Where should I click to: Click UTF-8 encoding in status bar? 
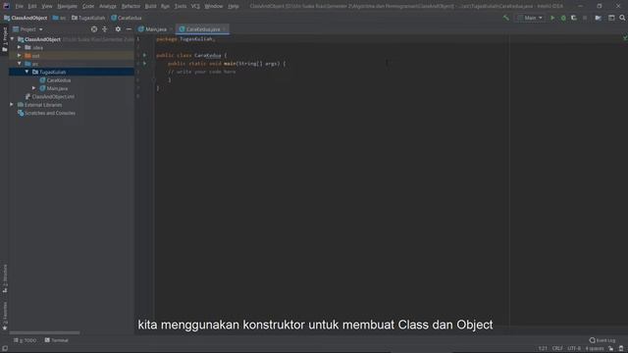point(574,349)
